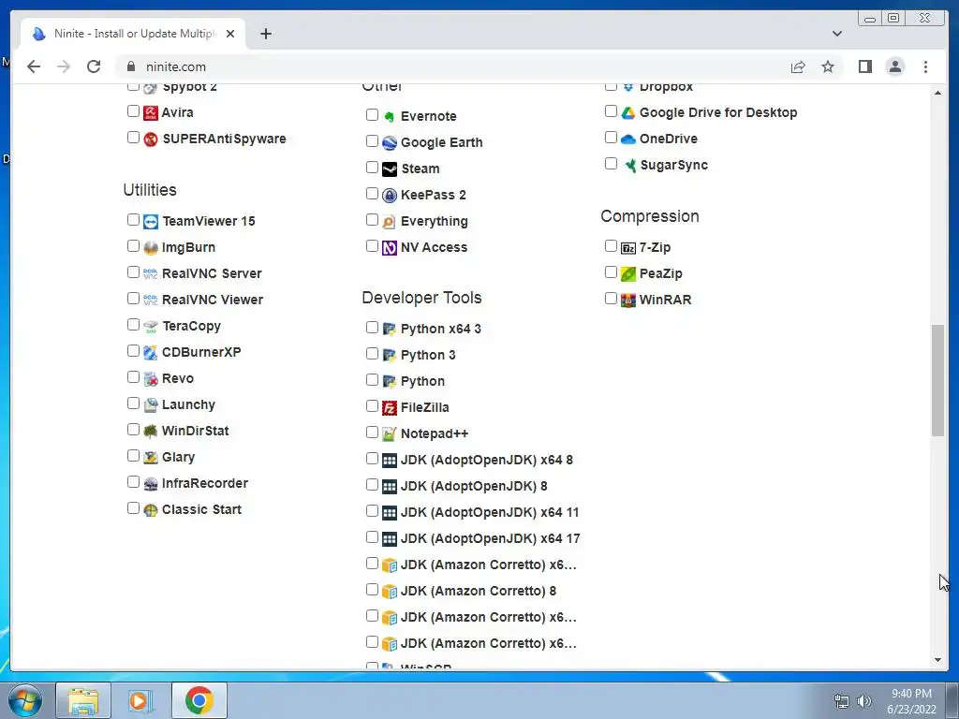Click the page vertical scrollbar thumb
The image size is (959, 719).
pyautogui.click(x=937, y=380)
